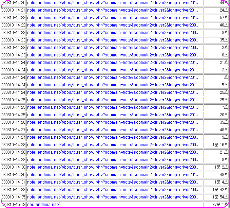
Task: Open the busr_show.php link lasting 3초
Action: (113, 33)
